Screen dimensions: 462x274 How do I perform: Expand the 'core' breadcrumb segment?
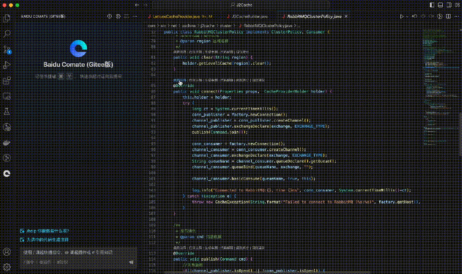[151, 26]
